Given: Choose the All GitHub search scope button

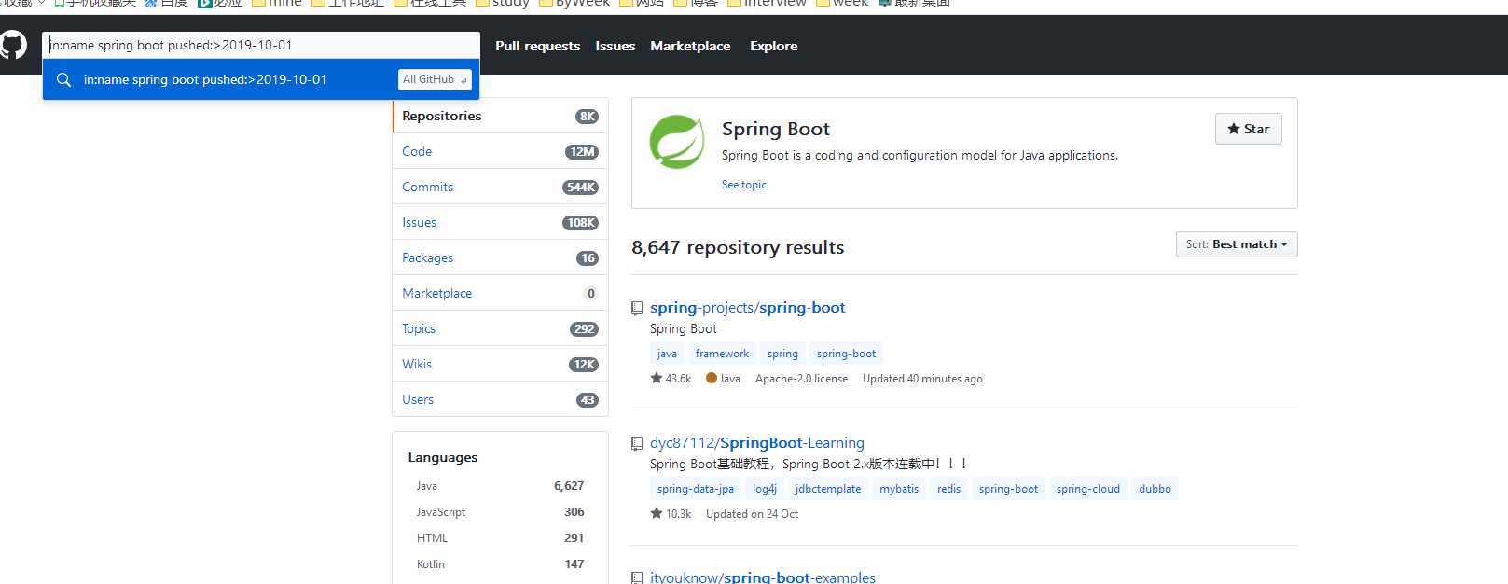Looking at the screenshot, I should point(435,80).
